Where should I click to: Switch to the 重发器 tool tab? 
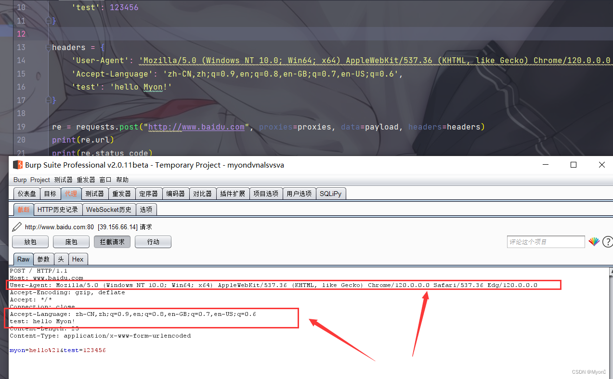point(121,194)
